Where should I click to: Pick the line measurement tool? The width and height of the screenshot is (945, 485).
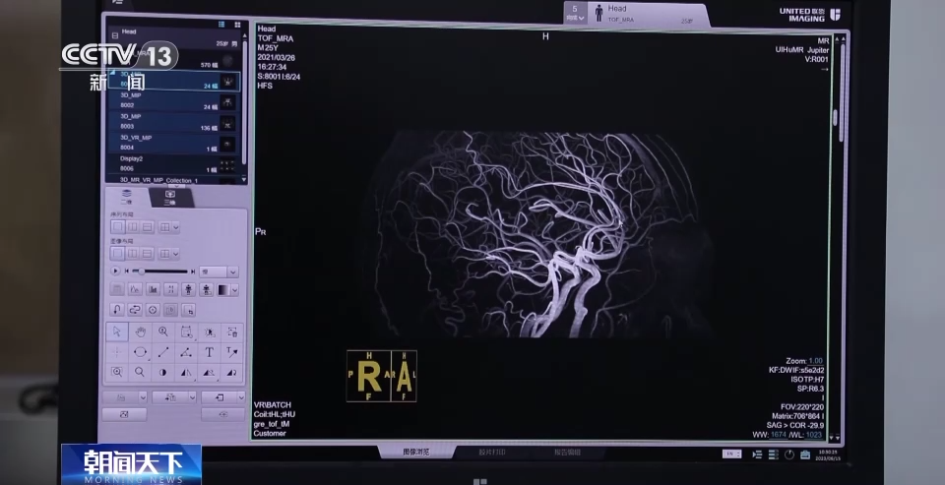(163, 351)
